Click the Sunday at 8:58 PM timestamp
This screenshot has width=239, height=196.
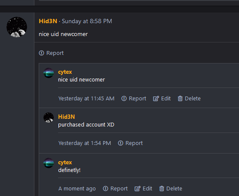tap(87, 21)
